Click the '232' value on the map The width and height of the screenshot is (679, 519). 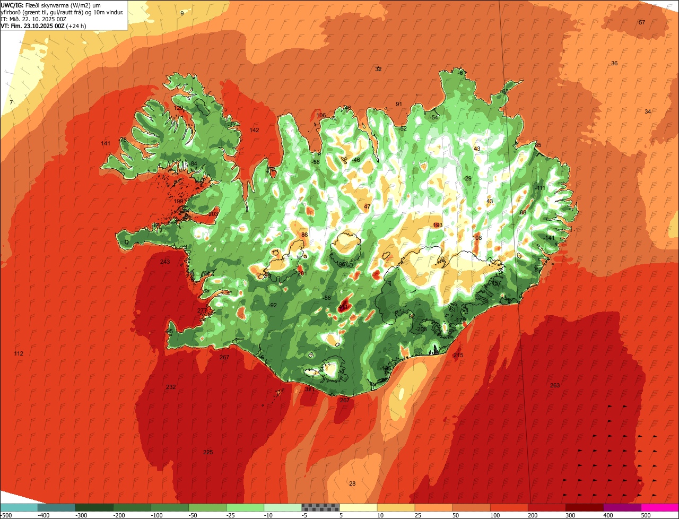coord(171,387)
